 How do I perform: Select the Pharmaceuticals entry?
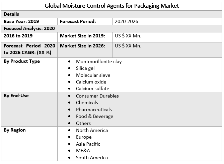coord(94,110)
